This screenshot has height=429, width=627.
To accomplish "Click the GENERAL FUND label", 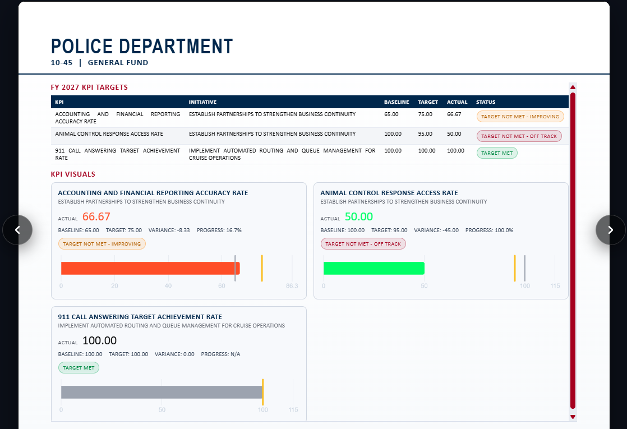I will pos(118,62).
